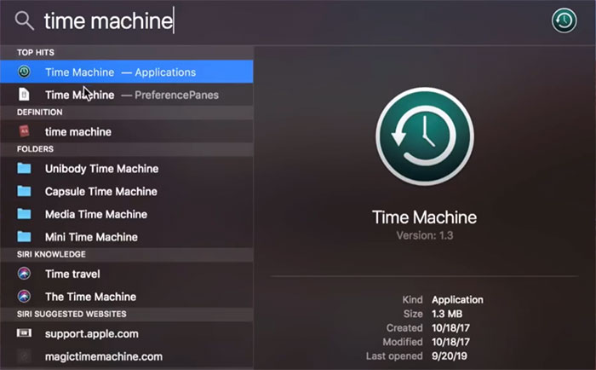Open the Unibody Time Machine folder

127,168
